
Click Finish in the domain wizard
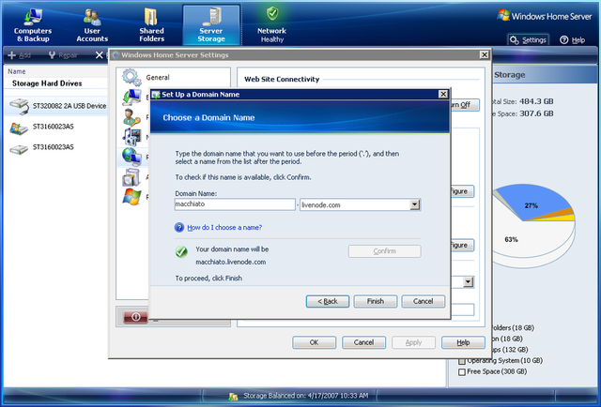(376, 301)
